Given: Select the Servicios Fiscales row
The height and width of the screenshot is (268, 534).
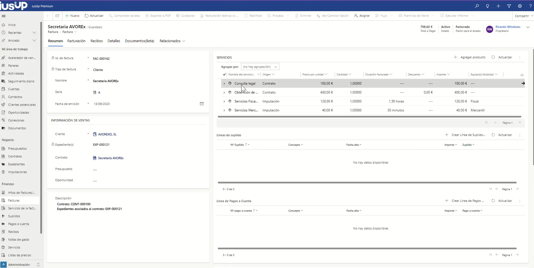Looking at the screenshot, I should (x=246, y=101).
